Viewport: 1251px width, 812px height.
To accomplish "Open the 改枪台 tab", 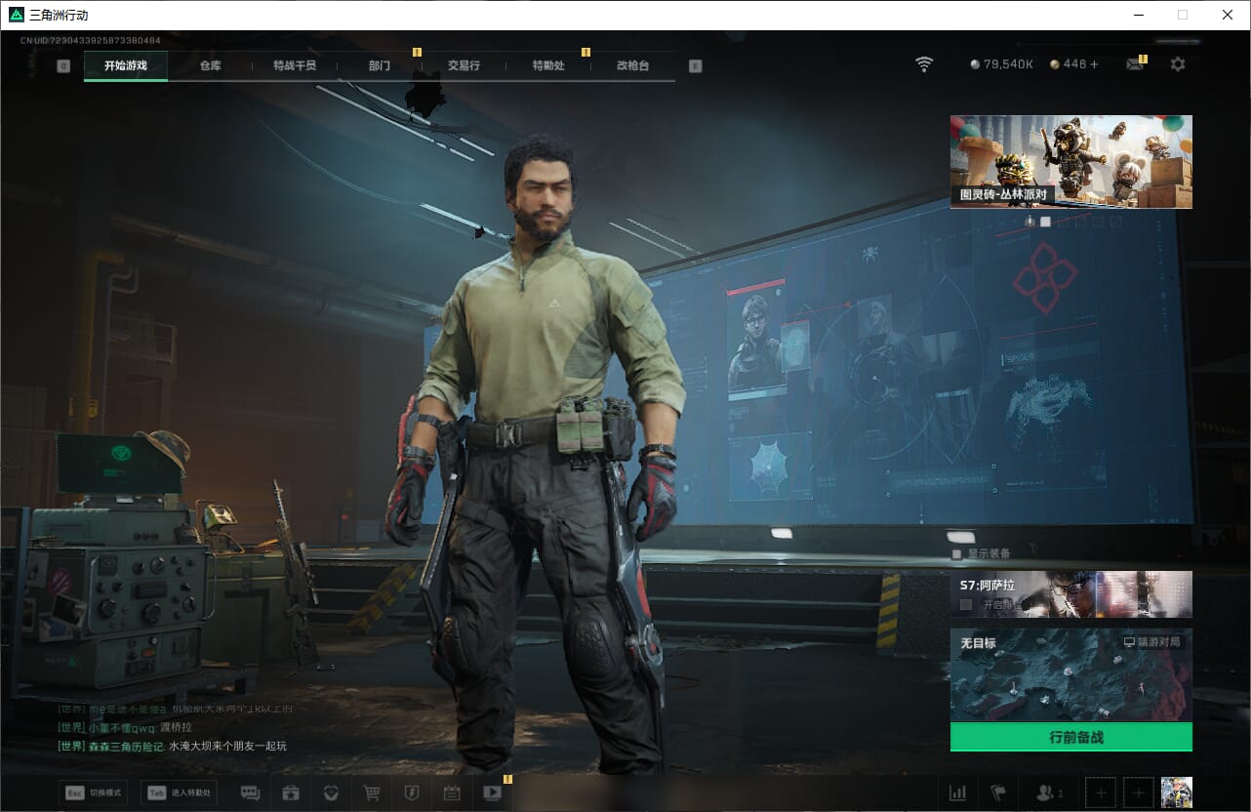I will pyautogui.click(x=632, y=66).
